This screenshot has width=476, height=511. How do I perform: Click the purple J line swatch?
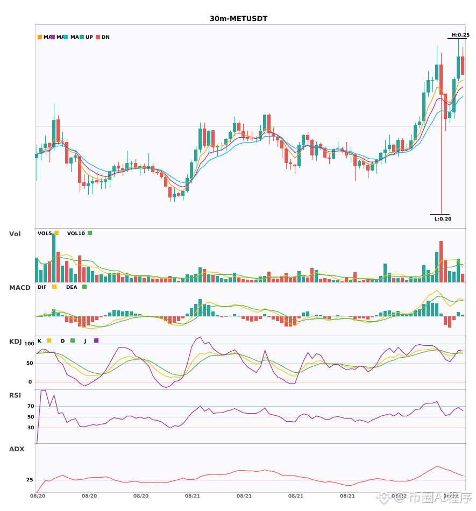[96, 340]
